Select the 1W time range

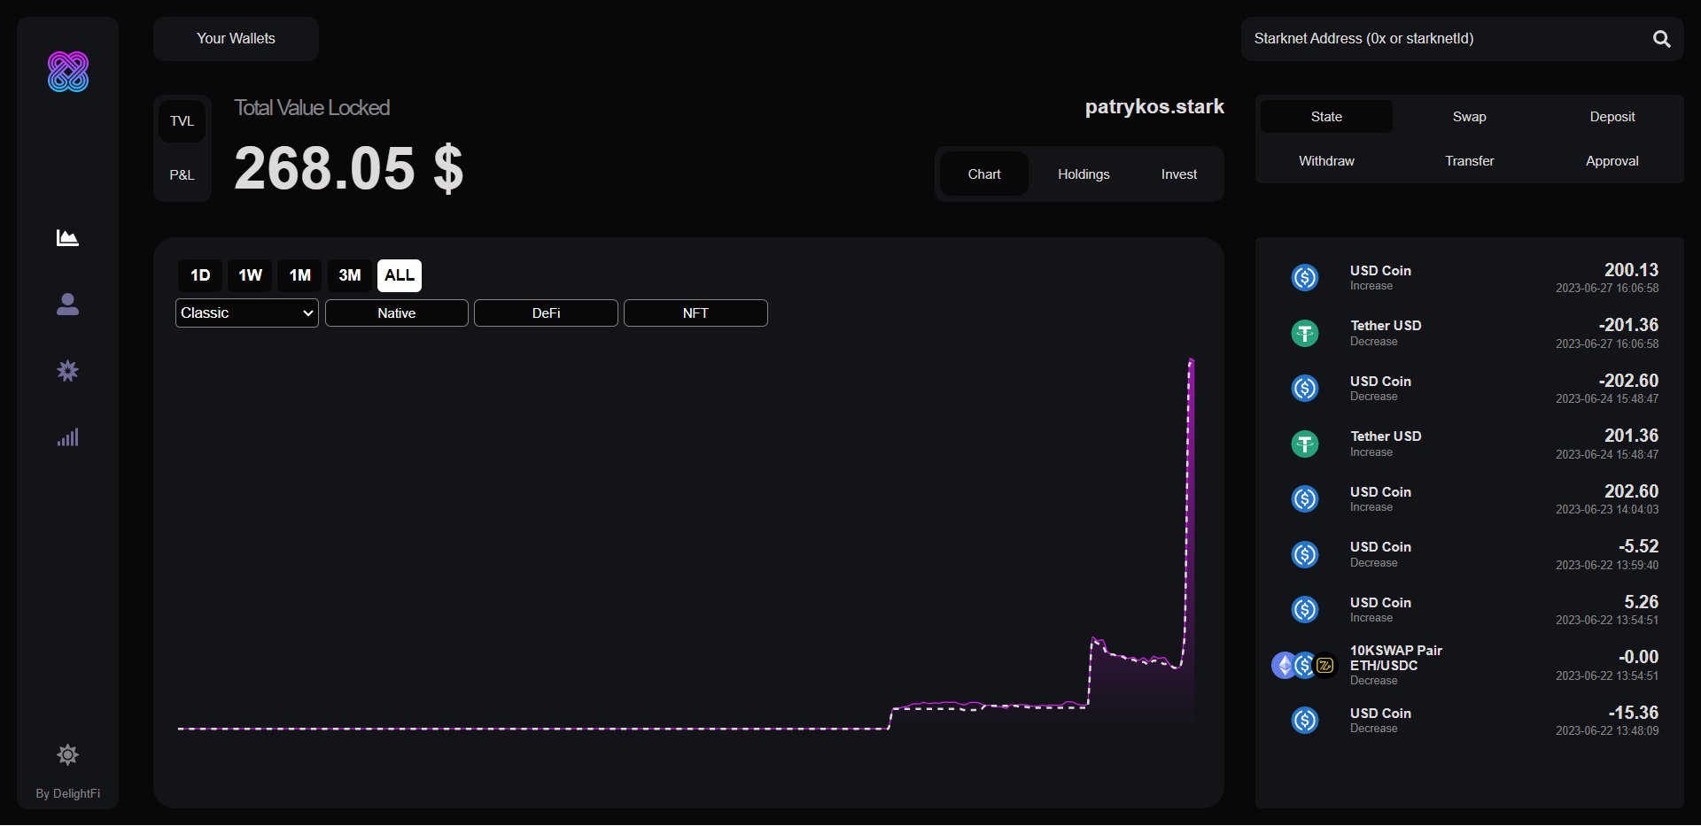(x=250, y=275)
